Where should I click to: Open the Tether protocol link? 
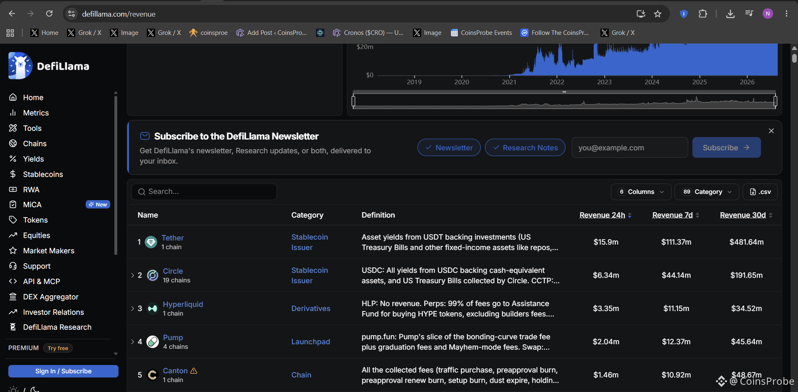pos(173,238)
